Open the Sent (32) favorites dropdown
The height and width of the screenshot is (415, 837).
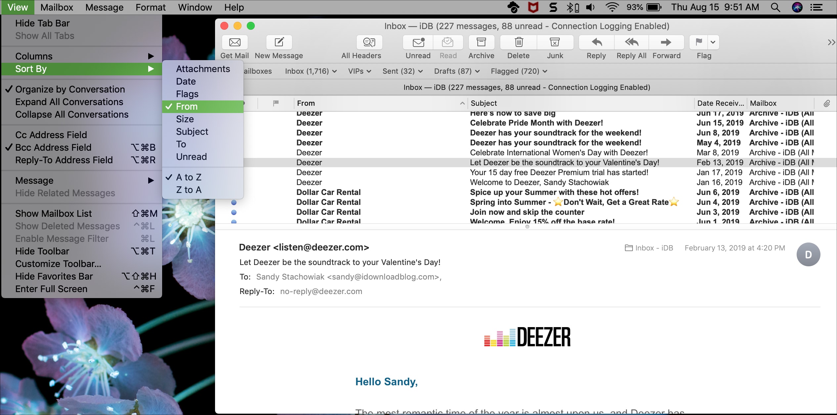(402, 71)
